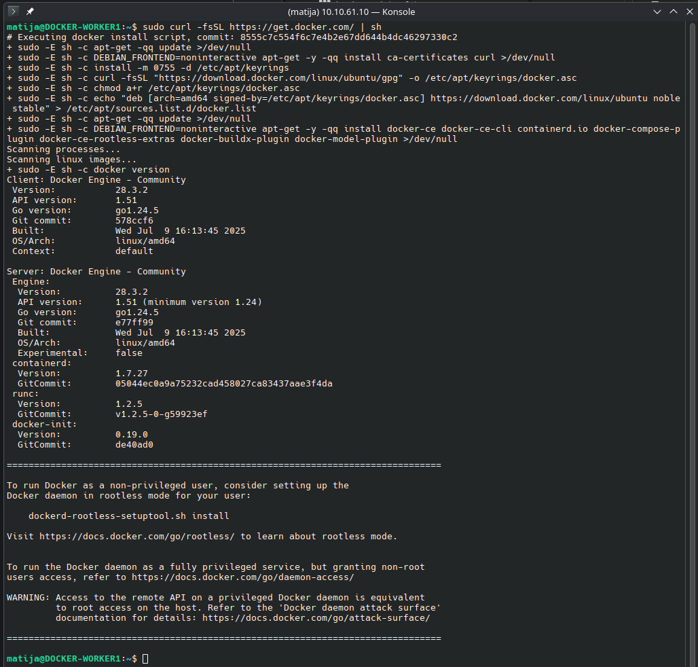The image size is (698, 667).
Task: Click the https://get.docker.com/ URL in command
Action: tap(291, 27)
